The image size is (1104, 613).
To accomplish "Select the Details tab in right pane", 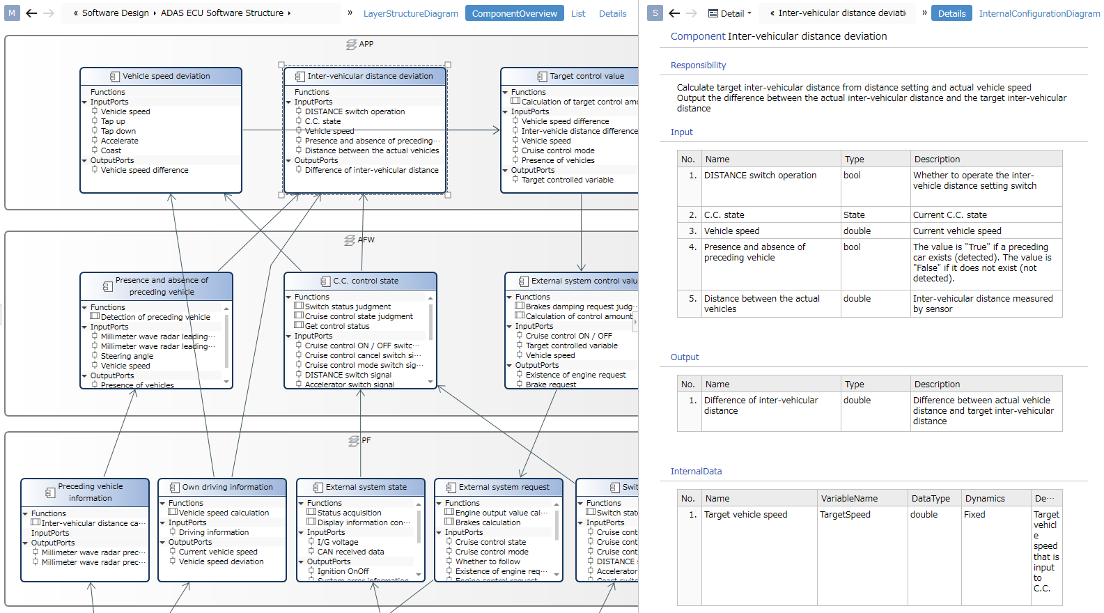I will [951, 13].
